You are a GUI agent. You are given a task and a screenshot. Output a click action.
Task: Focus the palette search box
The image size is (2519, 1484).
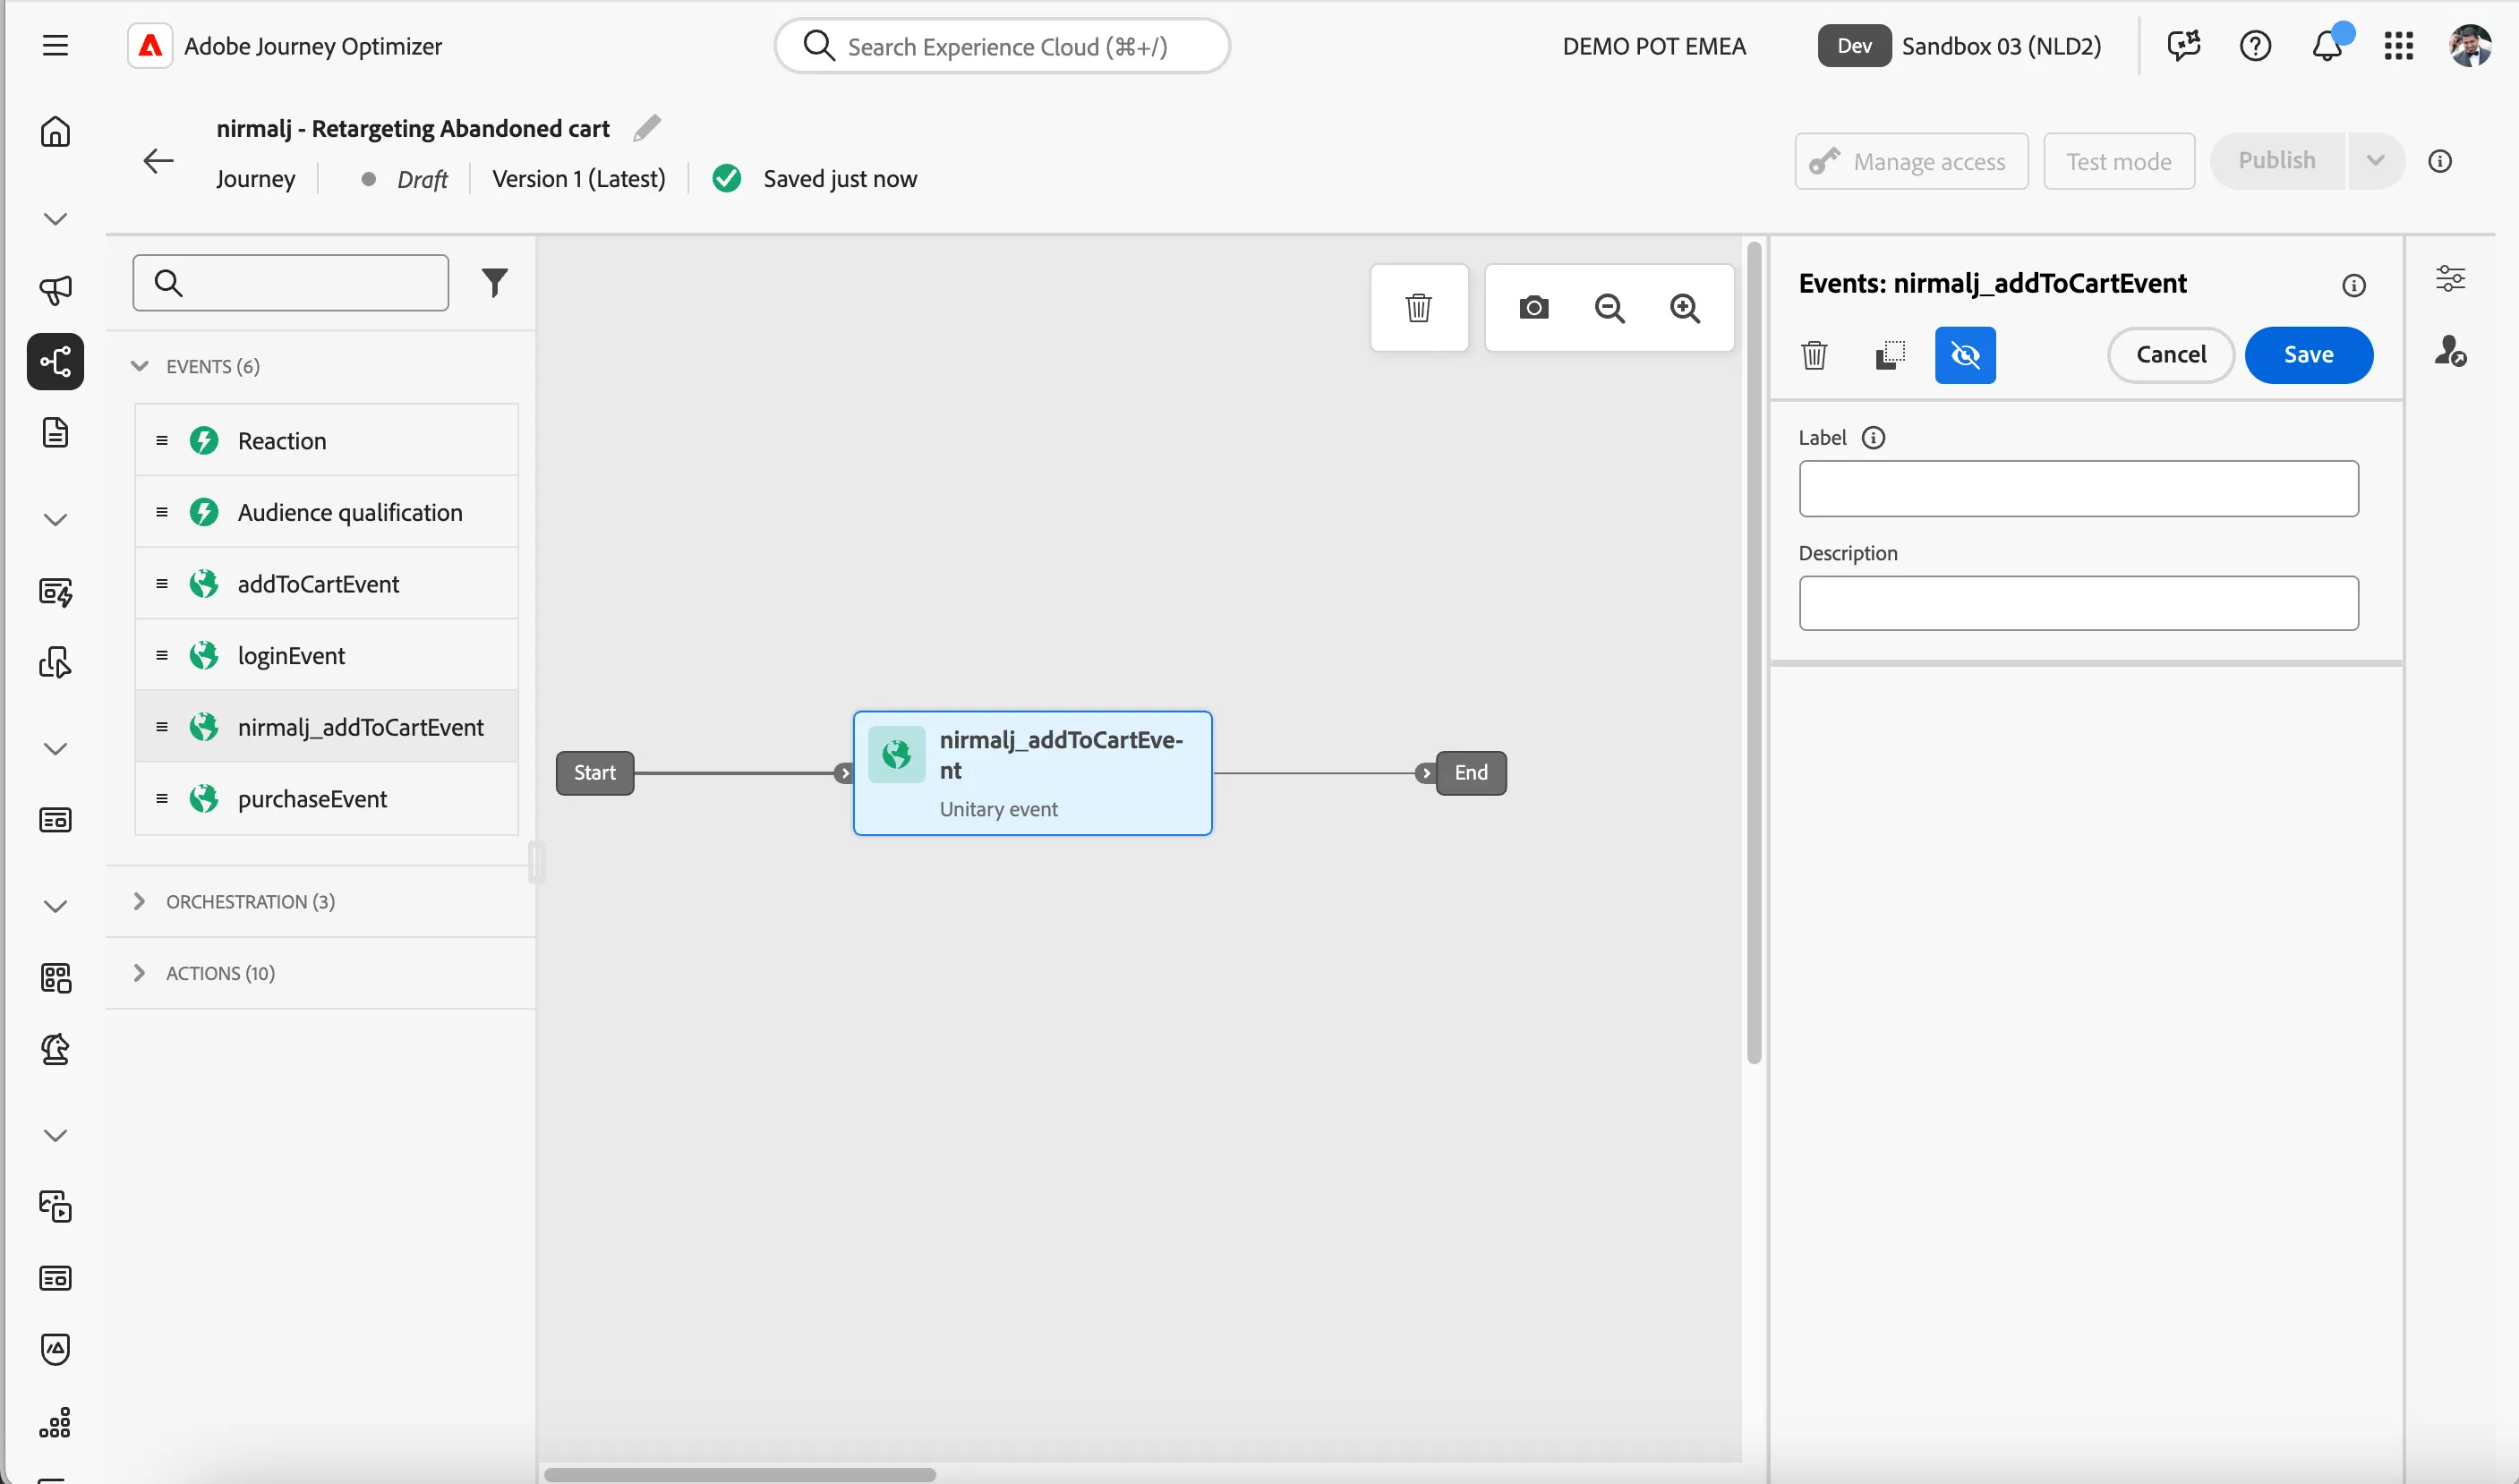coord(290,283)
